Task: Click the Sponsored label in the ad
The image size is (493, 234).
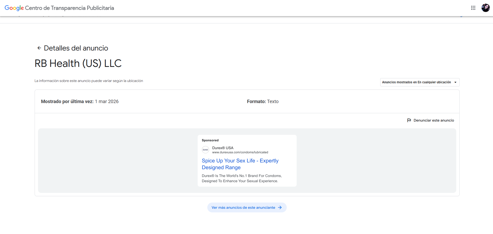Action: click(x=210, y=140)
